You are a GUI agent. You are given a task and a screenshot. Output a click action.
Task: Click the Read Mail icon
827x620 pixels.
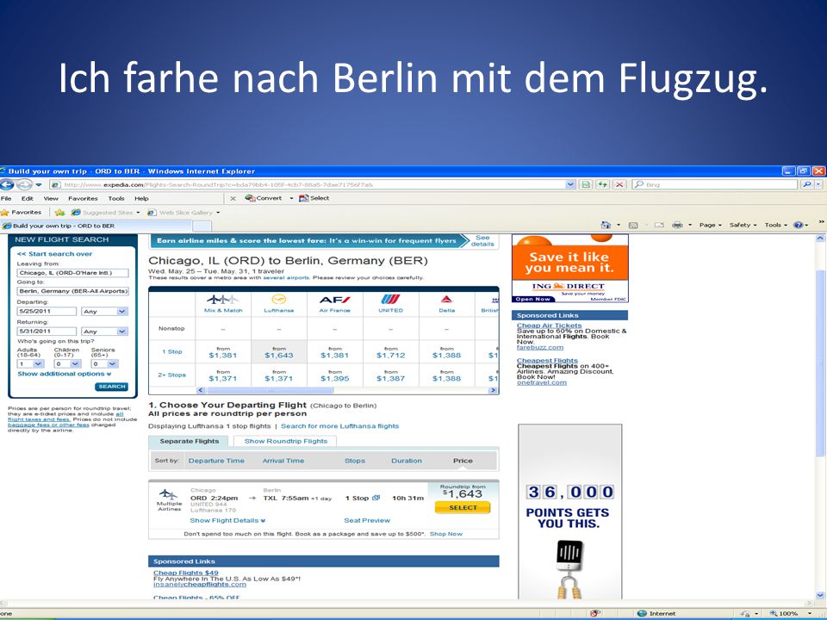click(659, 225)
